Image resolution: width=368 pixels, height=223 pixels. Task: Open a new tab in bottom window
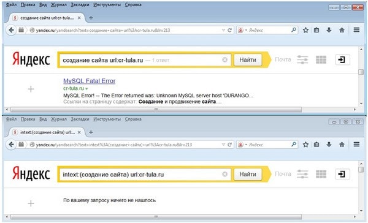(91, 132)
